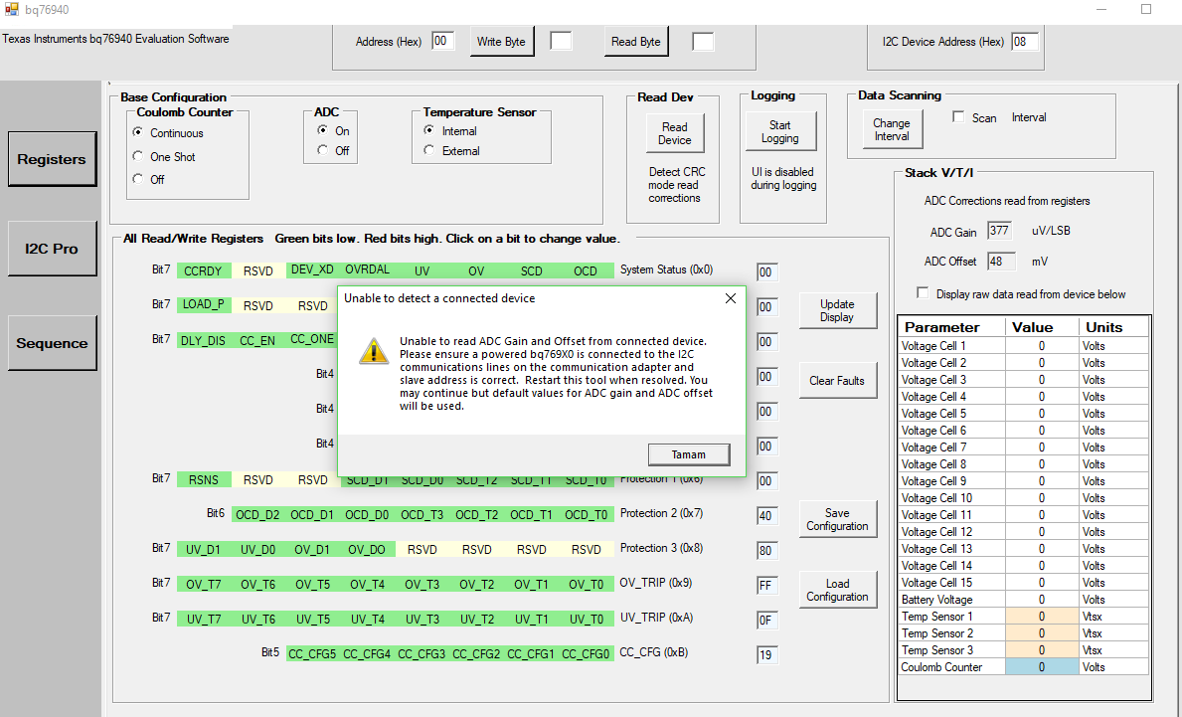The height and width of the screenshot is (717, 1182).
Task: Toggle the DLY_DIS bit
Action: click(204, 340)
